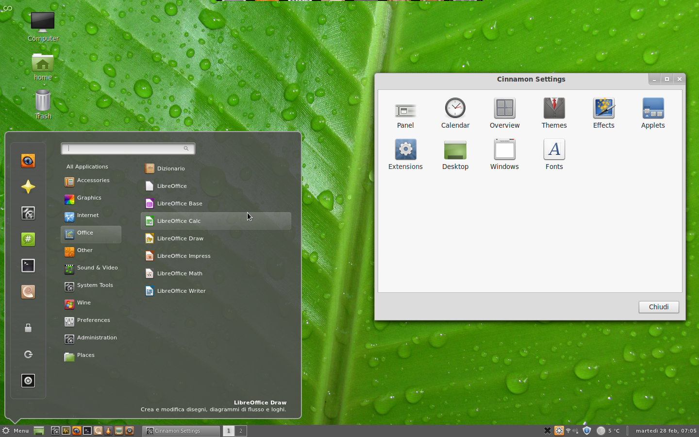This screenshot has width=699, height=437.
Task: Open the Extensions settings icon
Action: pos(405,150)
